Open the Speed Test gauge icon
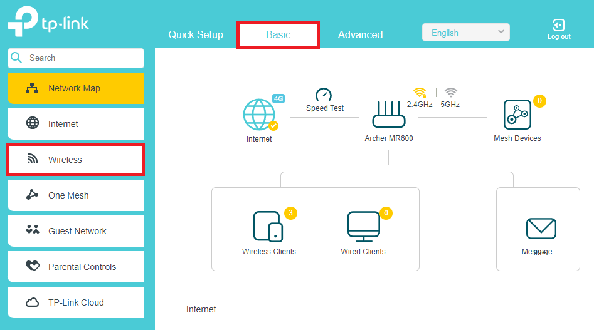594x330 pixels. (324, 95)
